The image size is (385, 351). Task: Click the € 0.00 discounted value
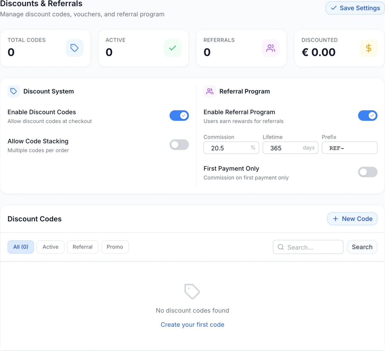pyautogui.click(x=318, y=52)
